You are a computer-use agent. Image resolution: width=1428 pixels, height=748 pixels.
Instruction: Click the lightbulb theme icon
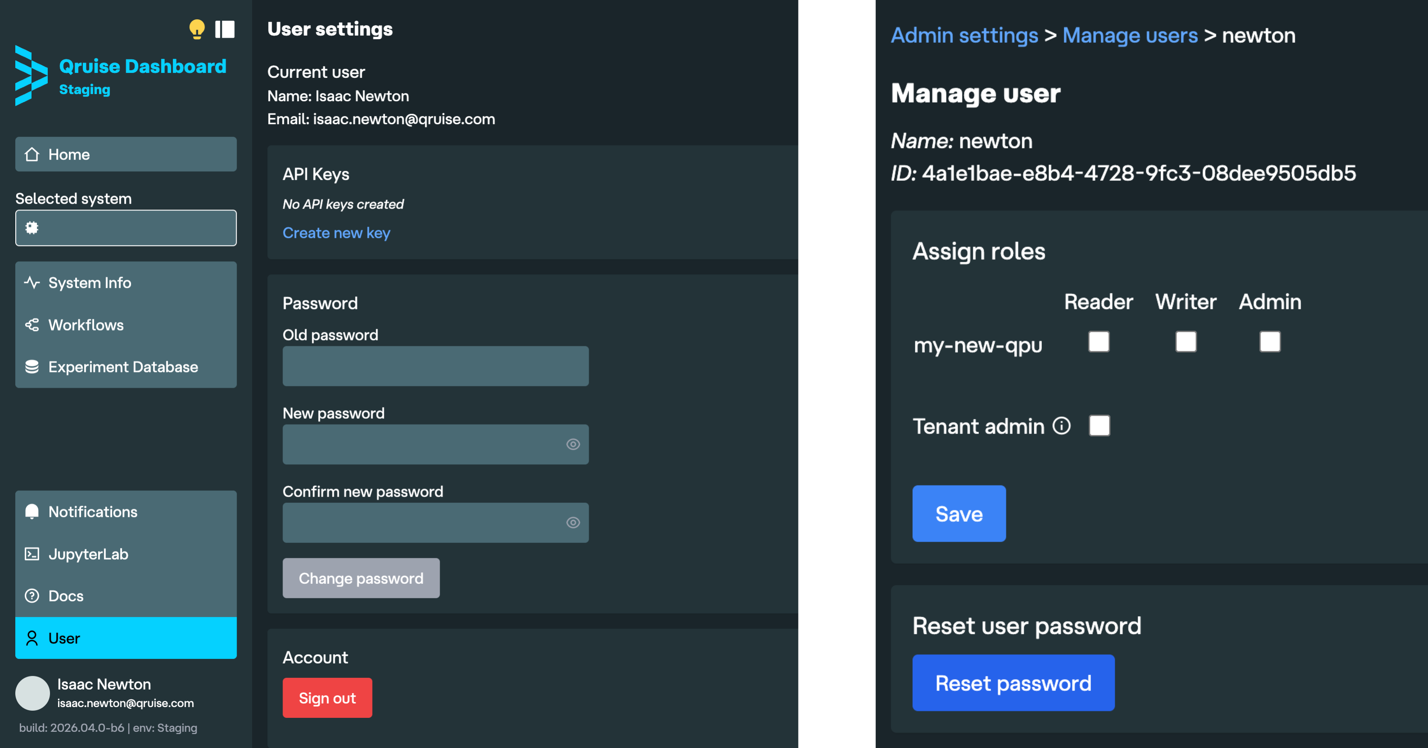[x=197, y=29]
